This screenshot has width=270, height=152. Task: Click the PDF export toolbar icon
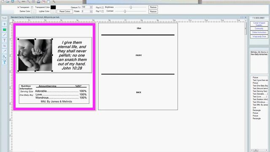(x=44, y=2)
